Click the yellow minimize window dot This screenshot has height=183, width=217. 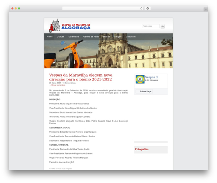click(x=16, y=8)
